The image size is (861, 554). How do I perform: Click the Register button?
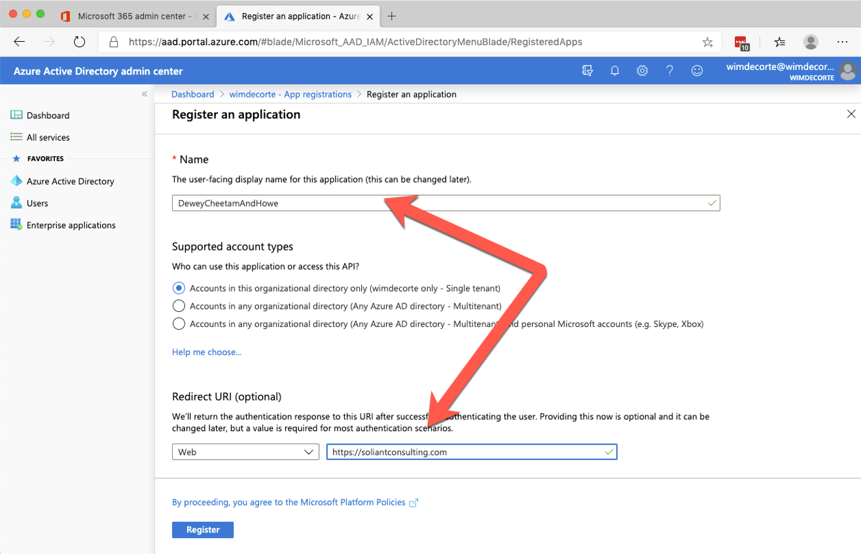203,530
